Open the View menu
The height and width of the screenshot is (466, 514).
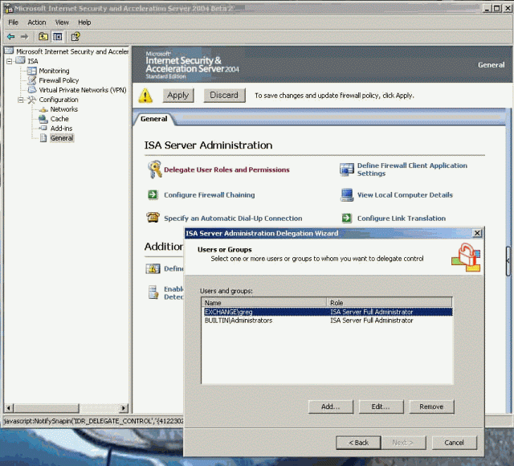pos(62,22)
